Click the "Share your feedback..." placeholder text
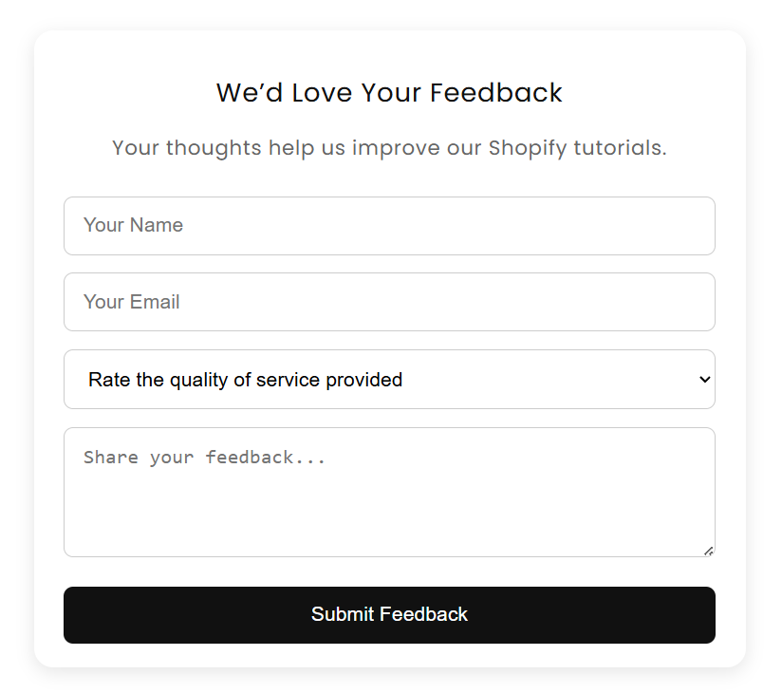 (x=204, y=458)
